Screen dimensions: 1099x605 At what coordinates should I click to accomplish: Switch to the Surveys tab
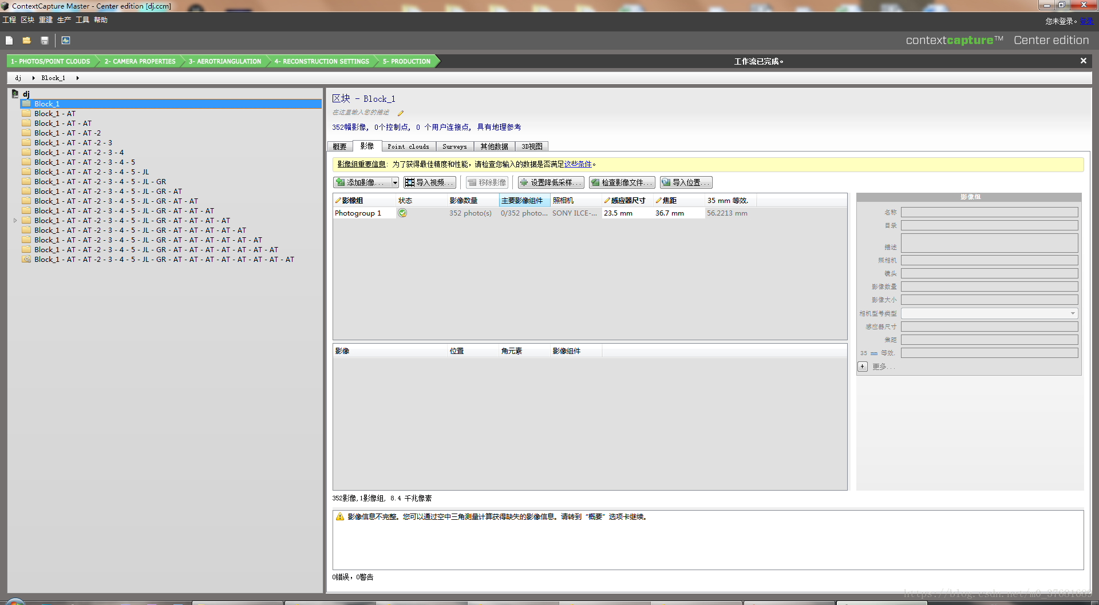(x=454, y=146)
